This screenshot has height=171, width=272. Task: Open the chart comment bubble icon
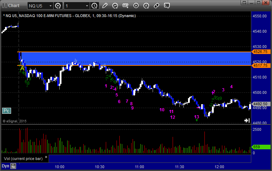(167, 6)
